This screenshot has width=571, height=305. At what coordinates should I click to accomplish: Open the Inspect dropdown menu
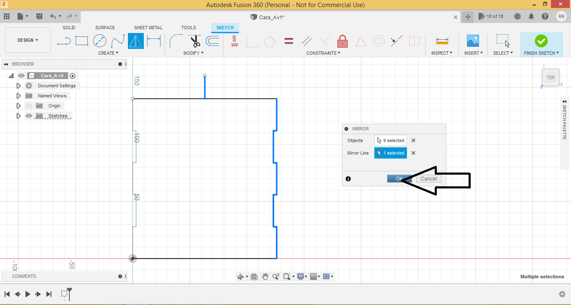(442, 53)
